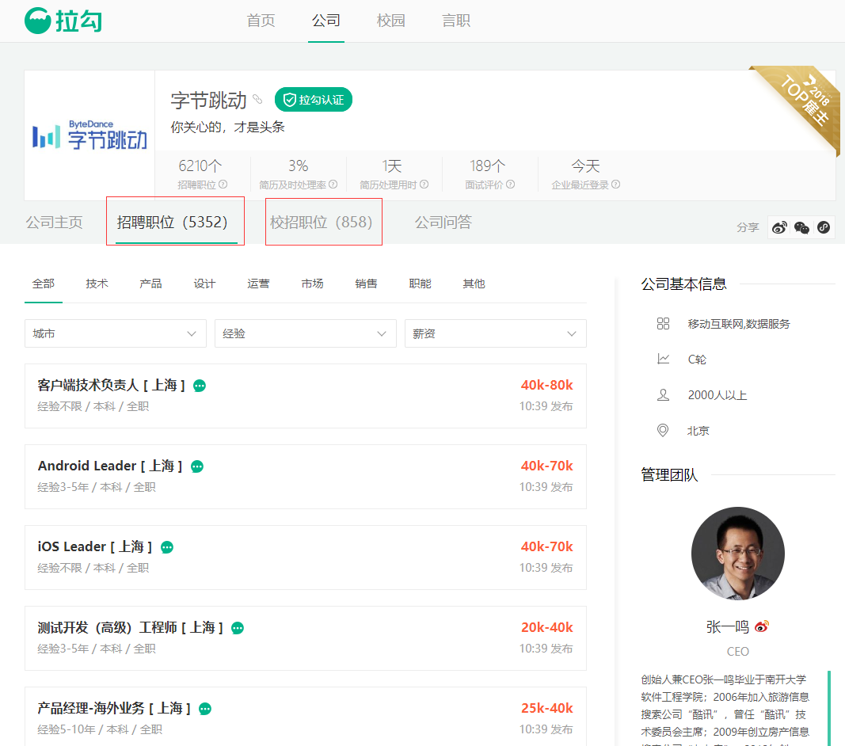Share to Weibo icon

pyautogui.click(x=779, y=227)
